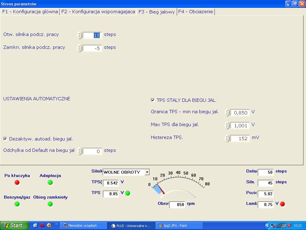Click the green Benzyna/gaz indicator light
Screen dimensions: 306x230
point(17,204)
